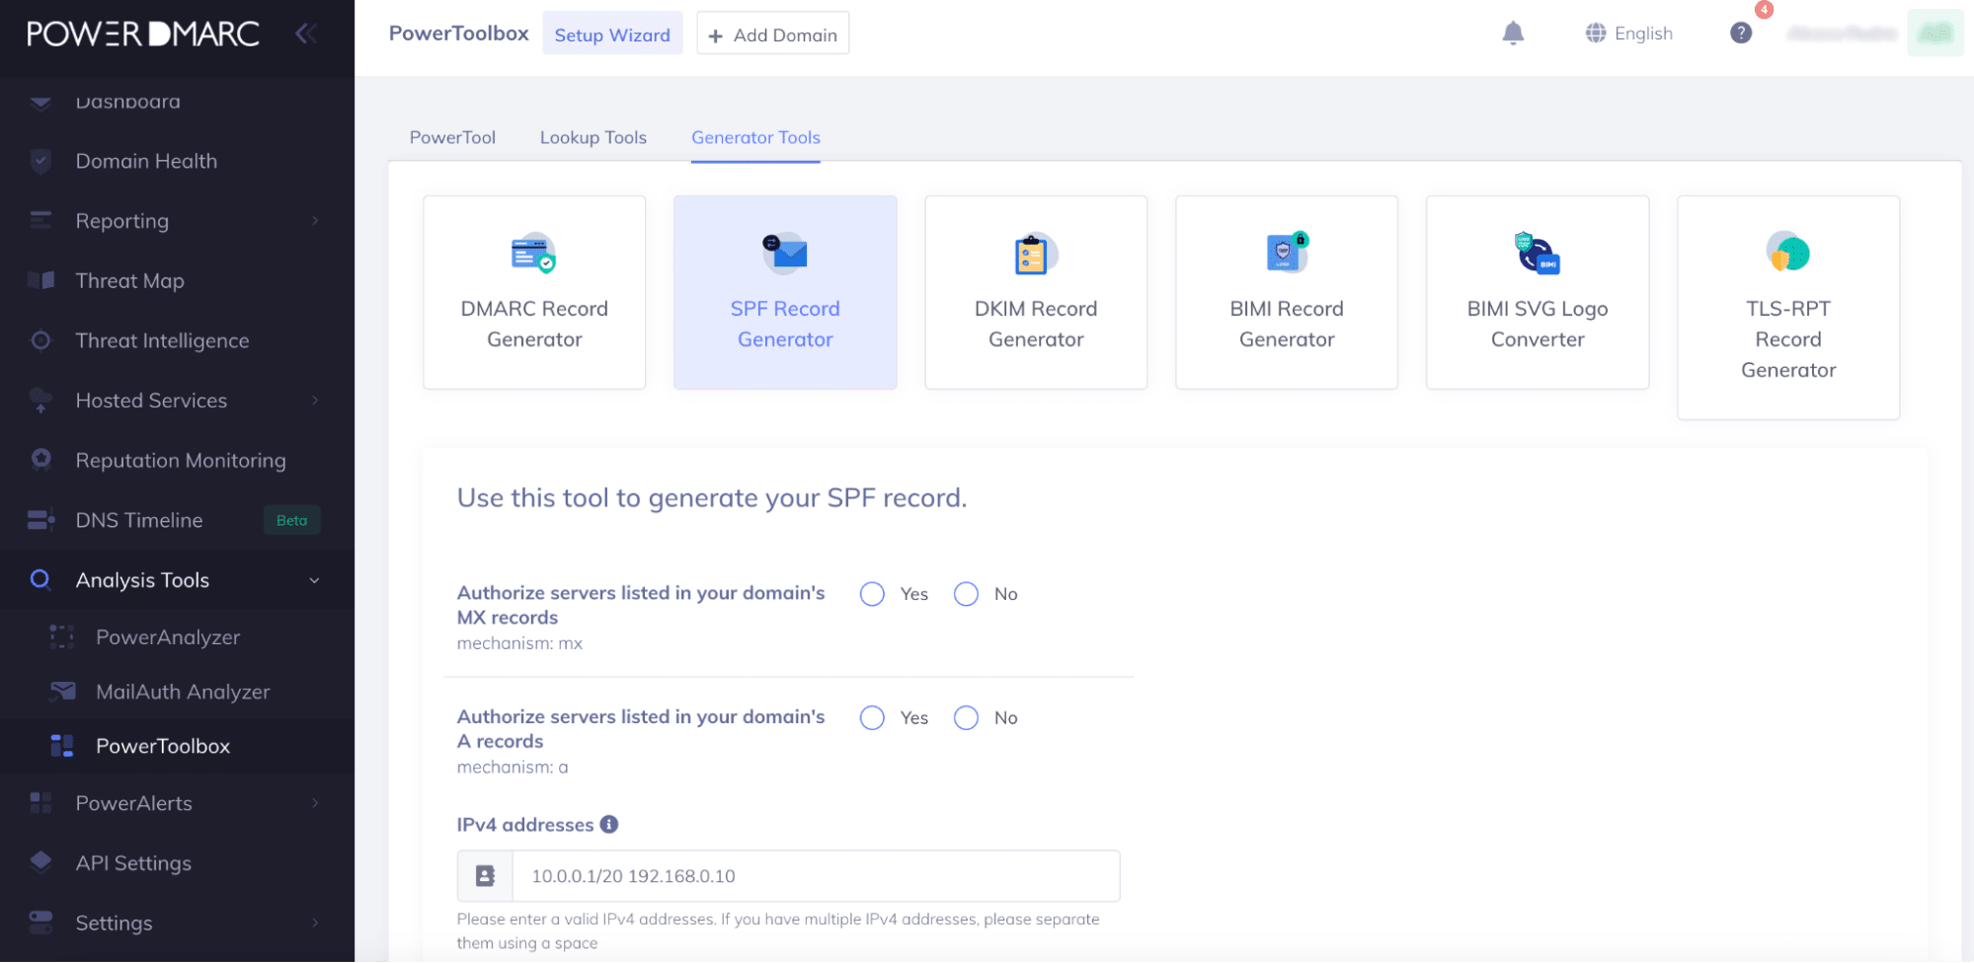
Task: Click the red notification count badge
Action: 1764,10
